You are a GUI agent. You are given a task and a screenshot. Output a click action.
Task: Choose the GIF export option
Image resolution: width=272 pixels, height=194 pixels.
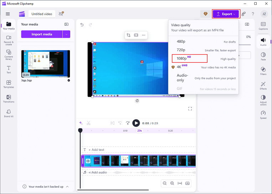(203, 89)
